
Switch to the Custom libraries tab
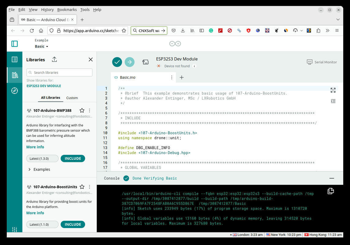pyautogui.click(x=72, y=98)
